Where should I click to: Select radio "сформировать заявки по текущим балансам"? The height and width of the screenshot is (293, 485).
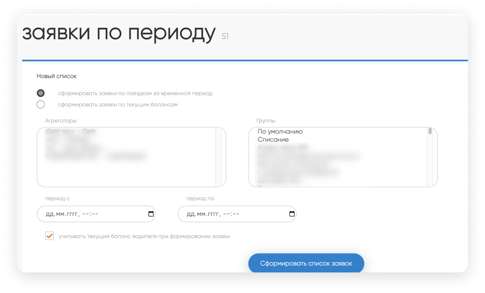pos(41,105)
